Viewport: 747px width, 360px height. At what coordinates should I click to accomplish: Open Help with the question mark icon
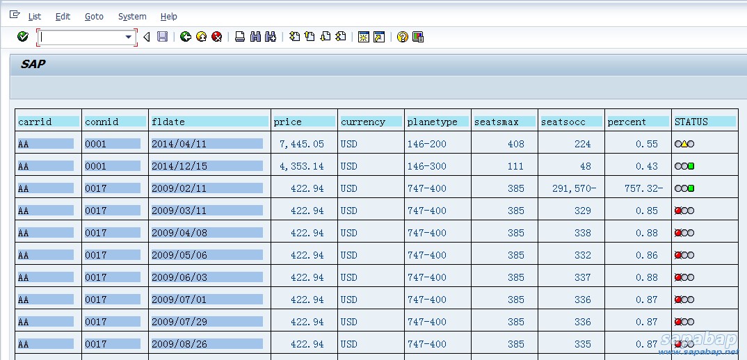click(x=402, y=37)
